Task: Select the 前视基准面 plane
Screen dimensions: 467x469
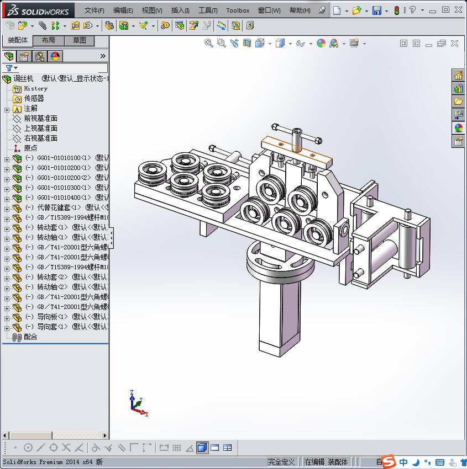Action: click(41, 119)
